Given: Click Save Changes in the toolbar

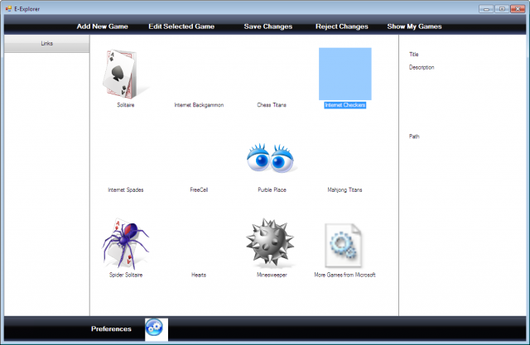Looking at the screenshot, I should click(x=268, y=26).
